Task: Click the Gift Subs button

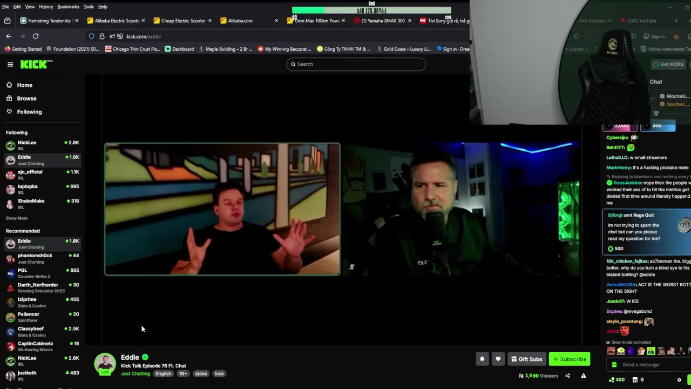Action: pos(526,359)
